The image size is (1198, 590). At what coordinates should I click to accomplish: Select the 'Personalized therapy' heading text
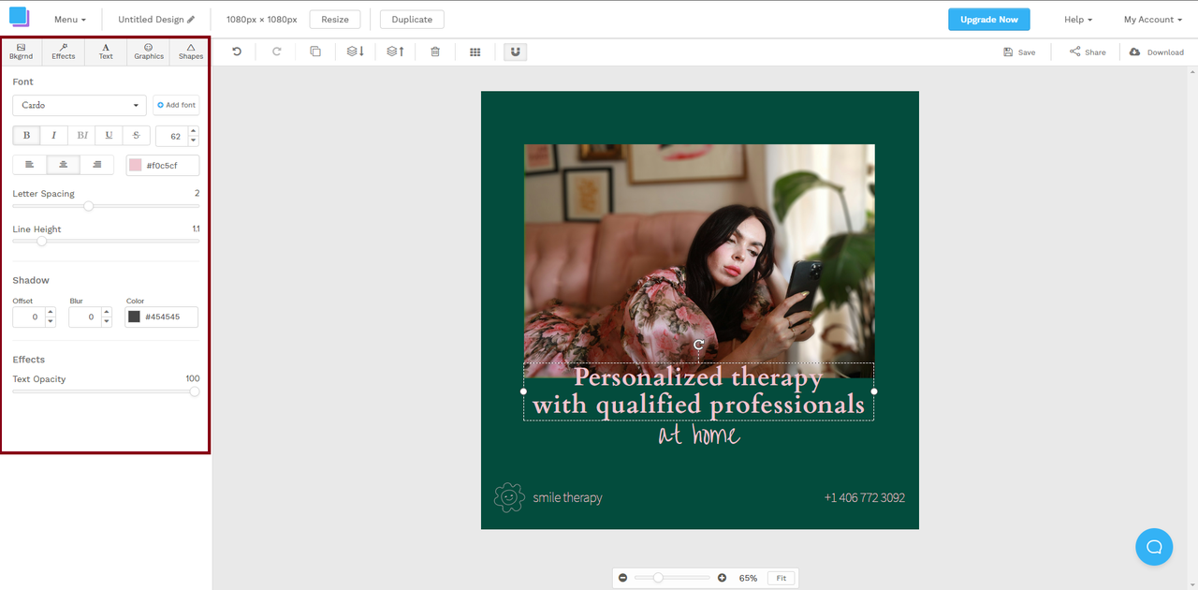pyautogui.click(x=698, y=377)
